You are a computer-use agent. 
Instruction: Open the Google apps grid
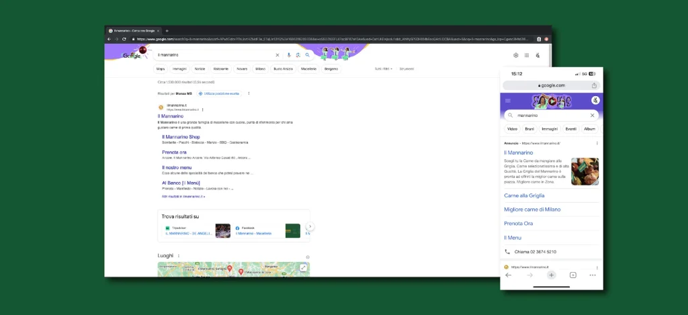pos(527,56)
